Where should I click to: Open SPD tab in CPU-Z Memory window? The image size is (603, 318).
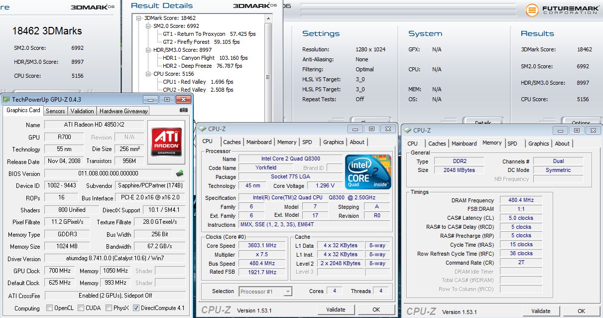[x=512, y=144]
